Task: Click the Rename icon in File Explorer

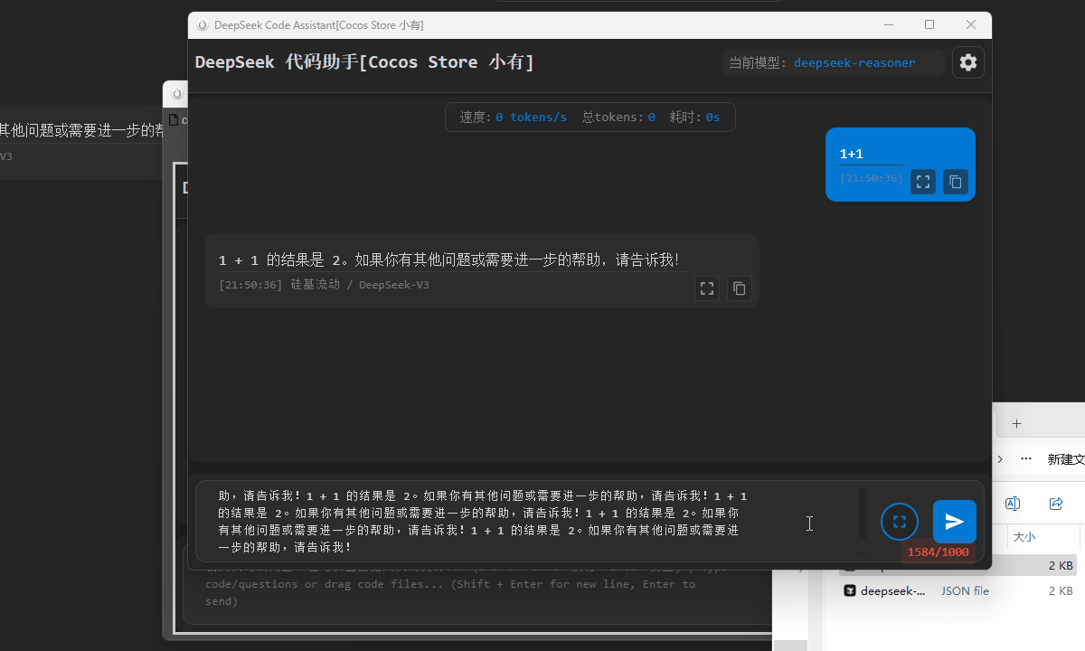Action: point(1013,504)
